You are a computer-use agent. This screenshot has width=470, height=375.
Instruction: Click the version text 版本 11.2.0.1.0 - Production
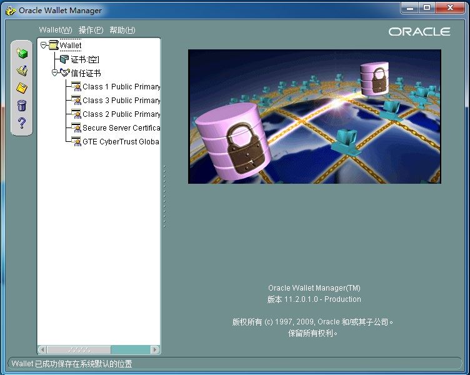point(314,299)
